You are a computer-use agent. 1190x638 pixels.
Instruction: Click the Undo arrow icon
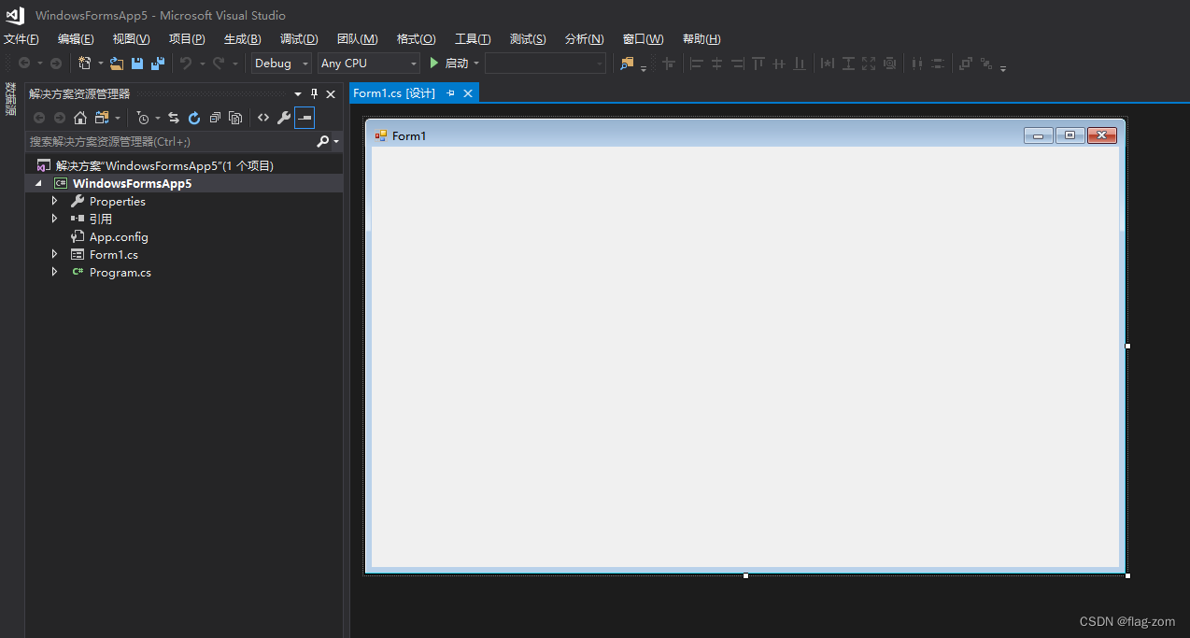click(186, 63)
